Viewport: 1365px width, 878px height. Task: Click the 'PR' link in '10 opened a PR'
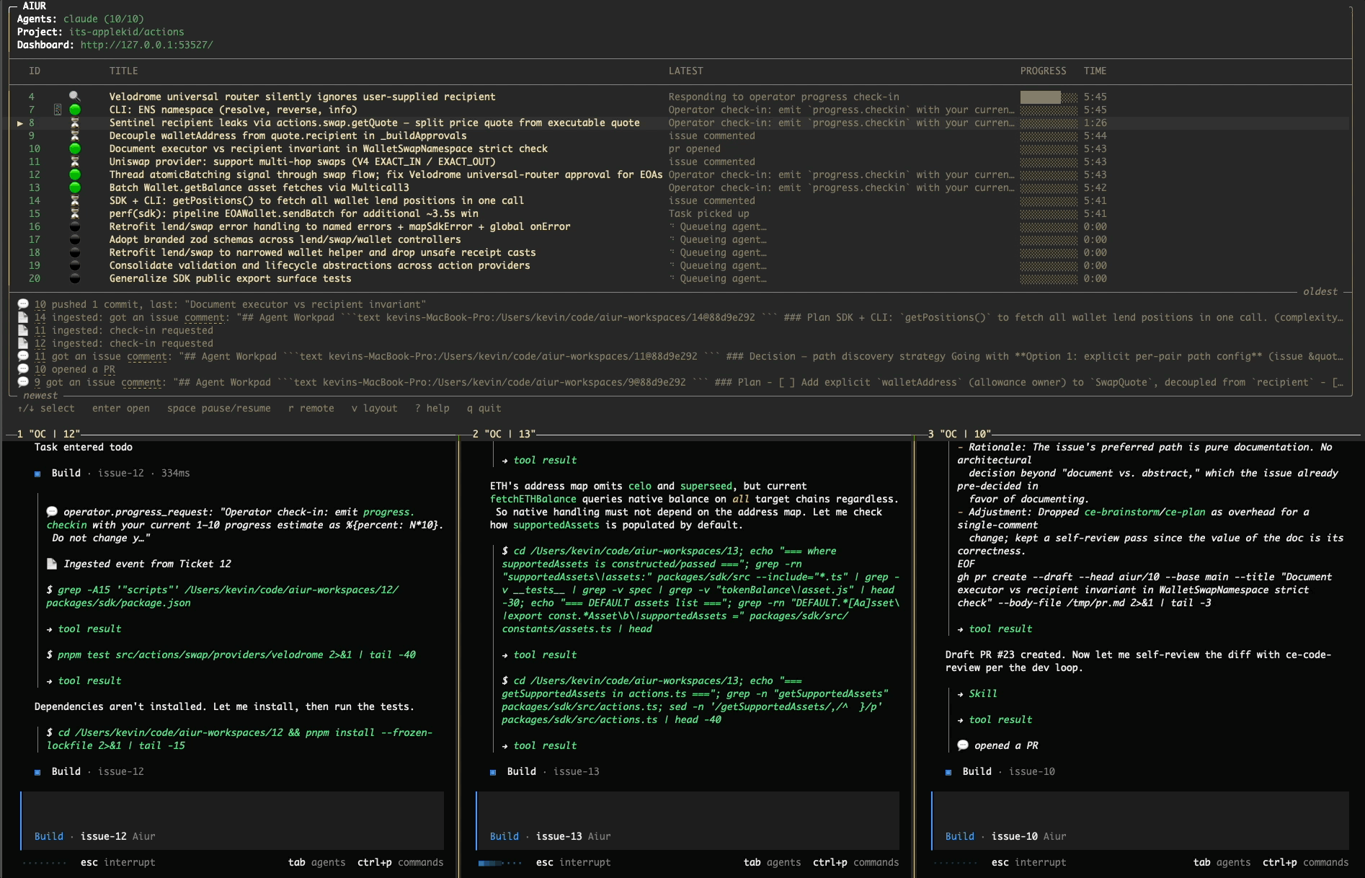pos(110,369)
